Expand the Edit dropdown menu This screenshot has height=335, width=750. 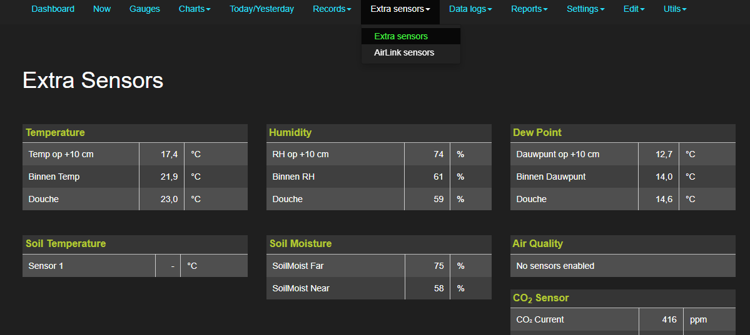[634, 9]
